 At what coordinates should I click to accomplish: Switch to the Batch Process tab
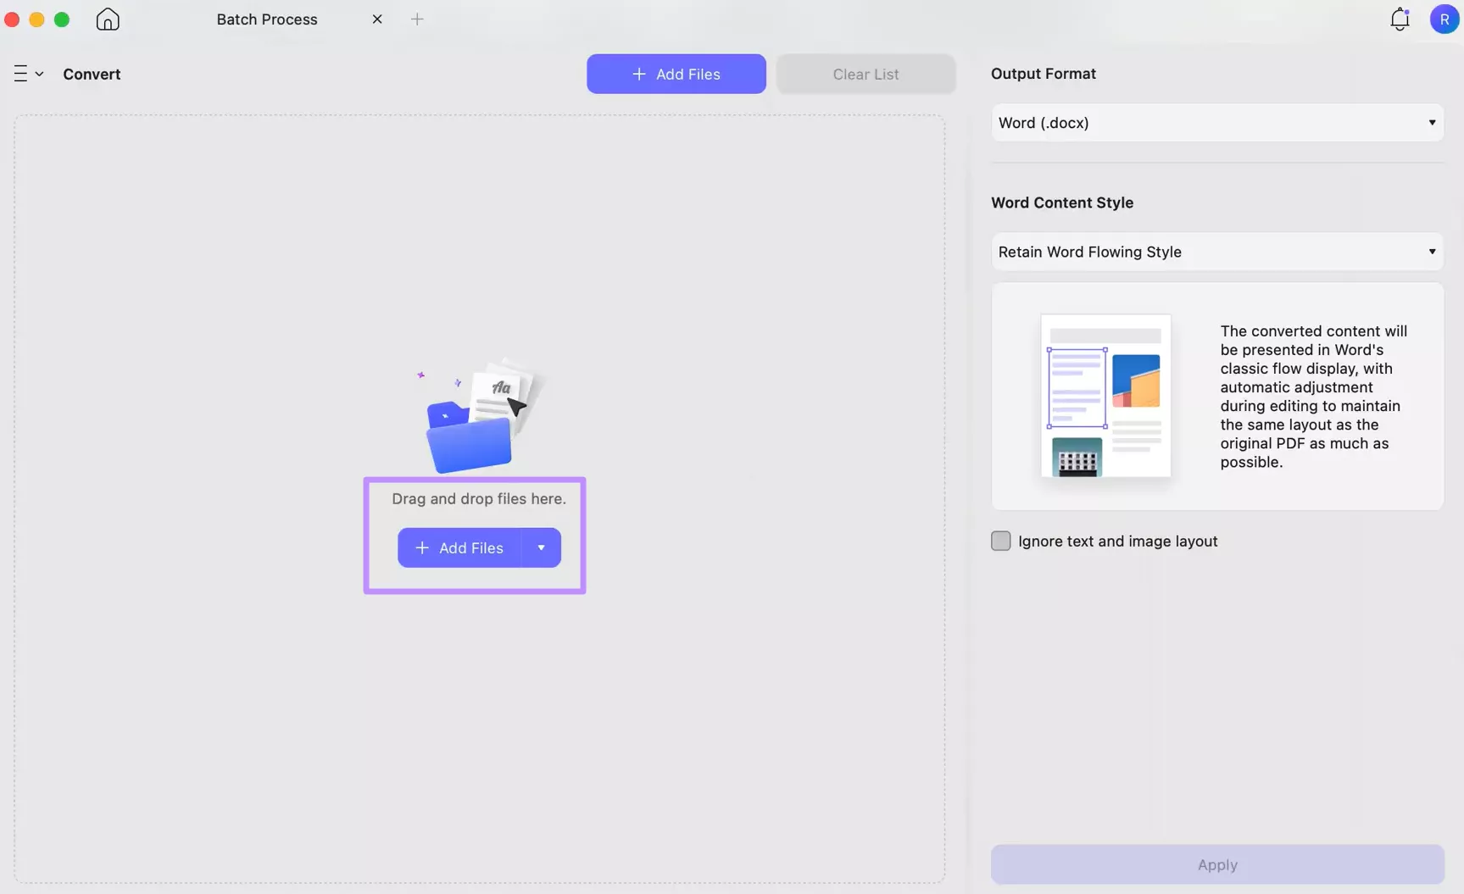pyautogui.click(x=266, y=19)
